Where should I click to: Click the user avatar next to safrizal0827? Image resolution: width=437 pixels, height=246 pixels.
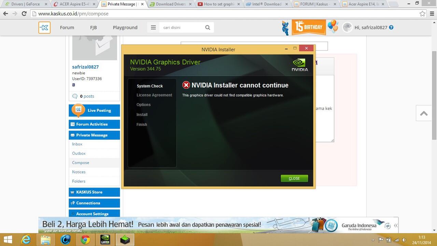click(x=347, y=27)
